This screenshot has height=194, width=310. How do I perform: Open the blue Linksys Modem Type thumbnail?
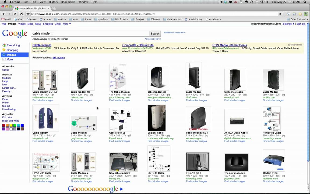coord(274,160)
